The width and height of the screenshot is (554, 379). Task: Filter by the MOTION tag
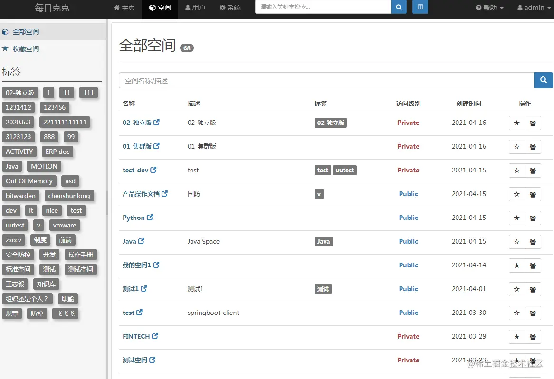pos(44,166)
